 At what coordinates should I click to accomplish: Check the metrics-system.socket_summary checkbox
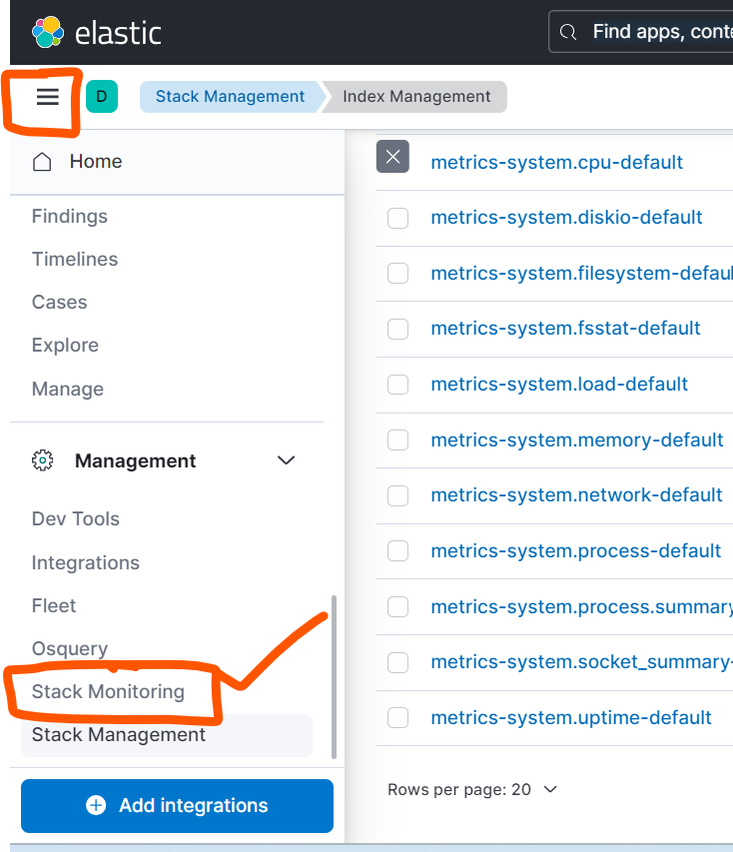pyautogui.click(x=397, y=662)
